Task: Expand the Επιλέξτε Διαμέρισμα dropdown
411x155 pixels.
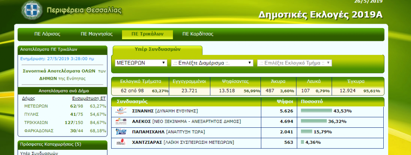Action: pyautogui.click(x=212, y=63)
